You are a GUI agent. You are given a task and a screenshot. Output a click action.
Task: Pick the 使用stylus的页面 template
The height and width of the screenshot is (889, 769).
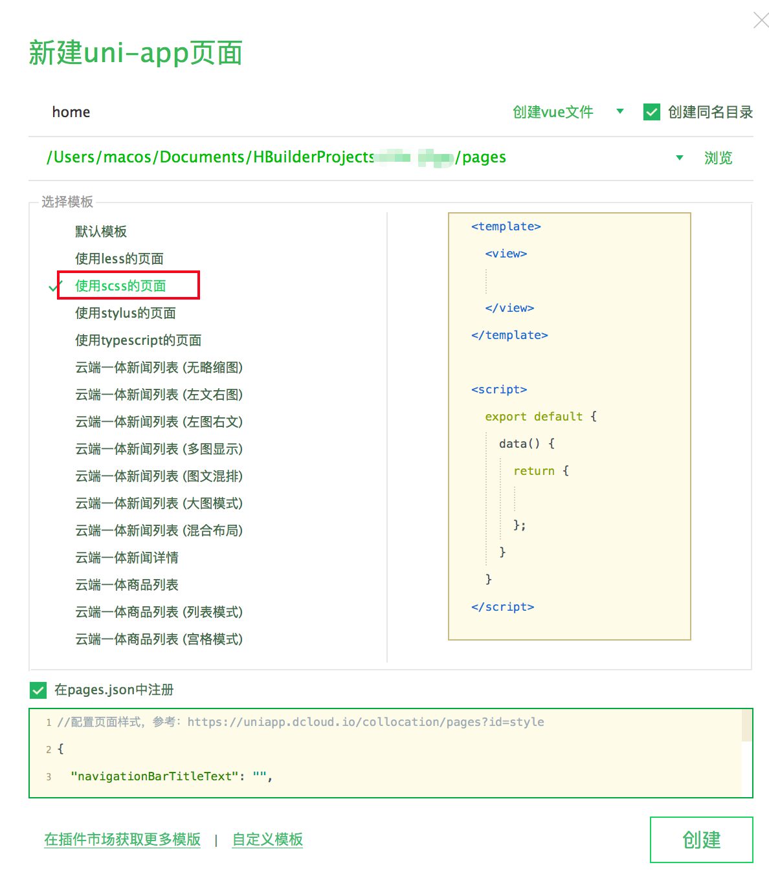point(126,313)
